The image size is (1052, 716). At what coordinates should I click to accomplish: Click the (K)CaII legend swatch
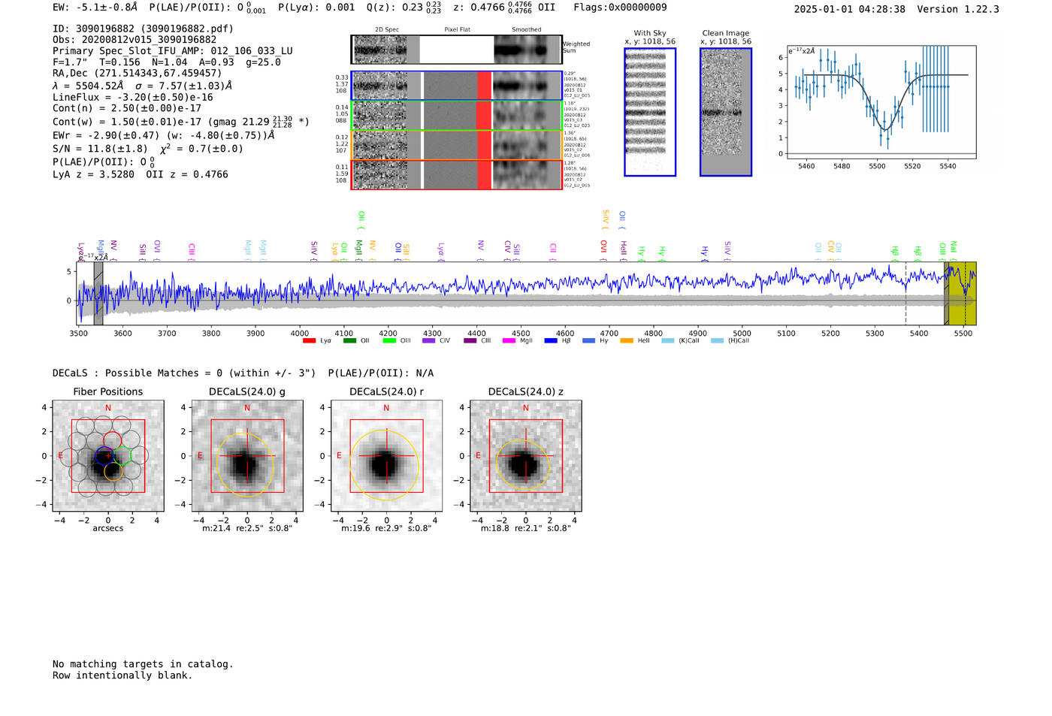(668, 341)
